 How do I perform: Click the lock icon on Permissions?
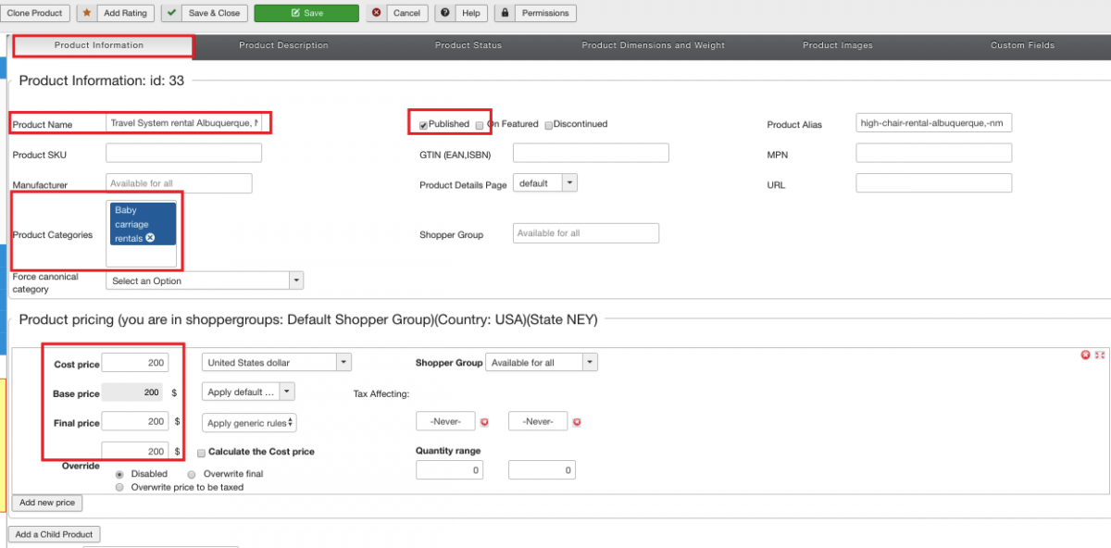(506, 14)
